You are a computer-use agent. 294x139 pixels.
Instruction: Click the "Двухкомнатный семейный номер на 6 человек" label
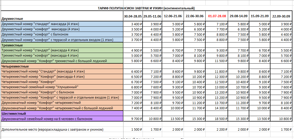pyautogui.click(x=47, y=119)
